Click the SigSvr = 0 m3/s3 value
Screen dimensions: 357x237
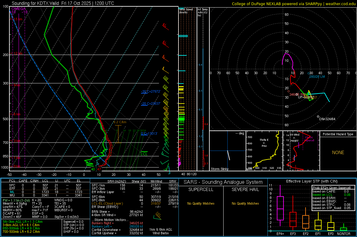67,217
